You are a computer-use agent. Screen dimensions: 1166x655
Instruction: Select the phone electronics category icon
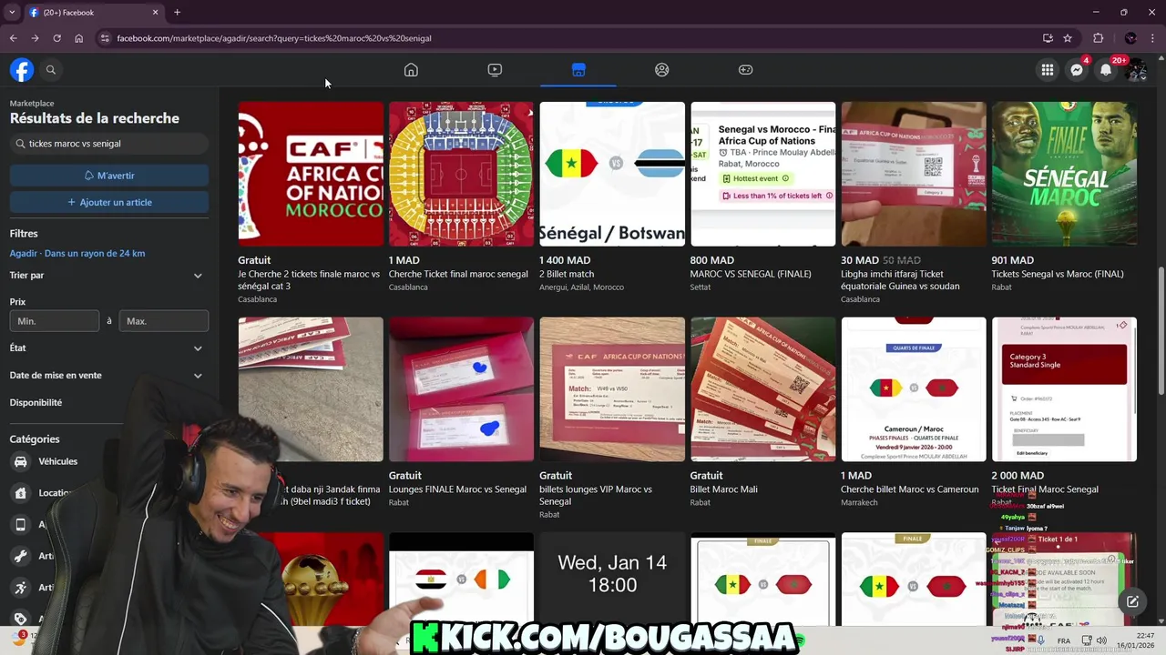(20, 525)
